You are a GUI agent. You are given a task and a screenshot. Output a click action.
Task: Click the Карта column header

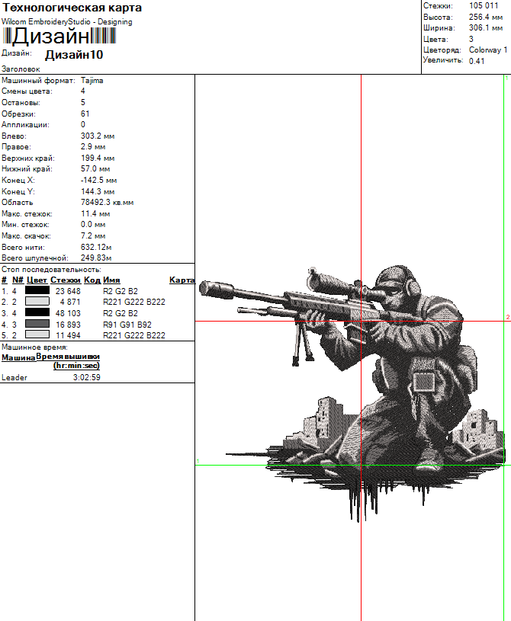click(182, 280)
